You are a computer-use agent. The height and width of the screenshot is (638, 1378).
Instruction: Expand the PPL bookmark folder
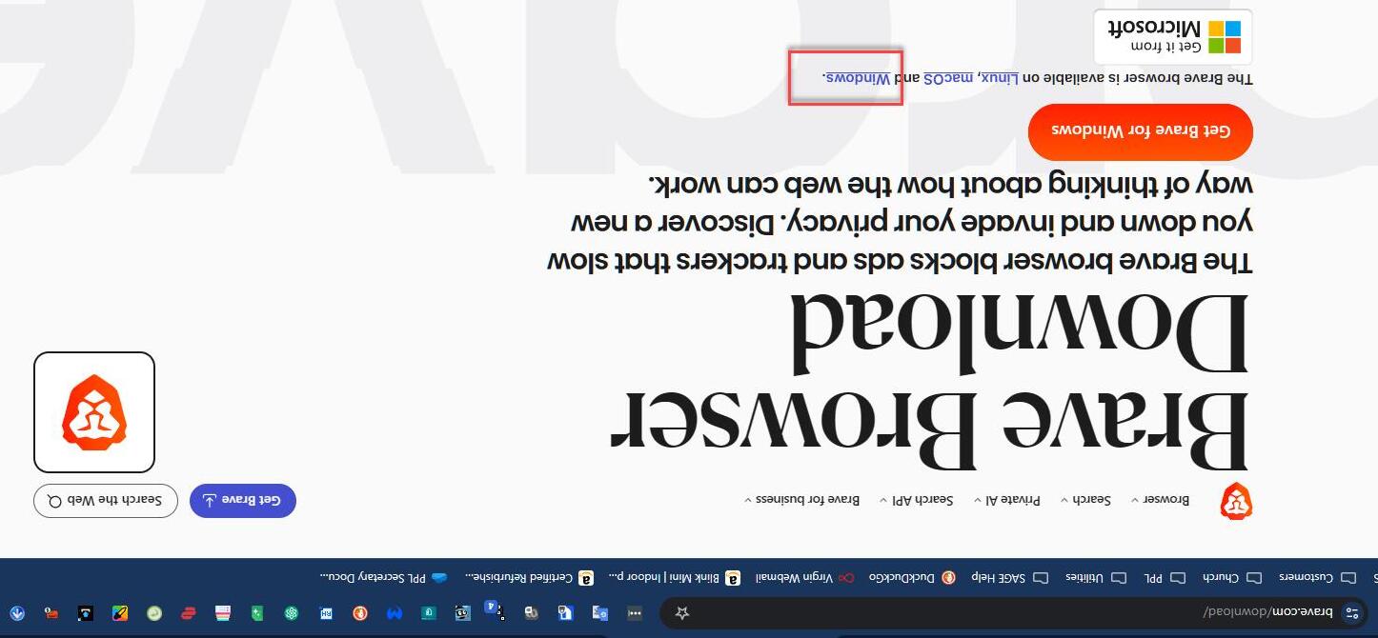(x=1165, y=577)
